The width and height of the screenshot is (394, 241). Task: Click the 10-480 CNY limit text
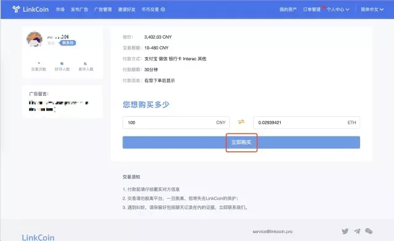point(156,48)
